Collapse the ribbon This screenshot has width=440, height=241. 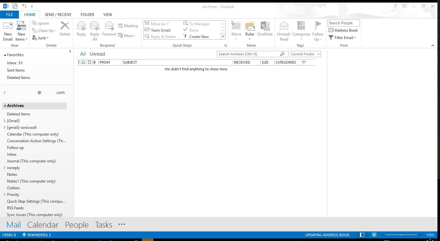pos(433,45)
